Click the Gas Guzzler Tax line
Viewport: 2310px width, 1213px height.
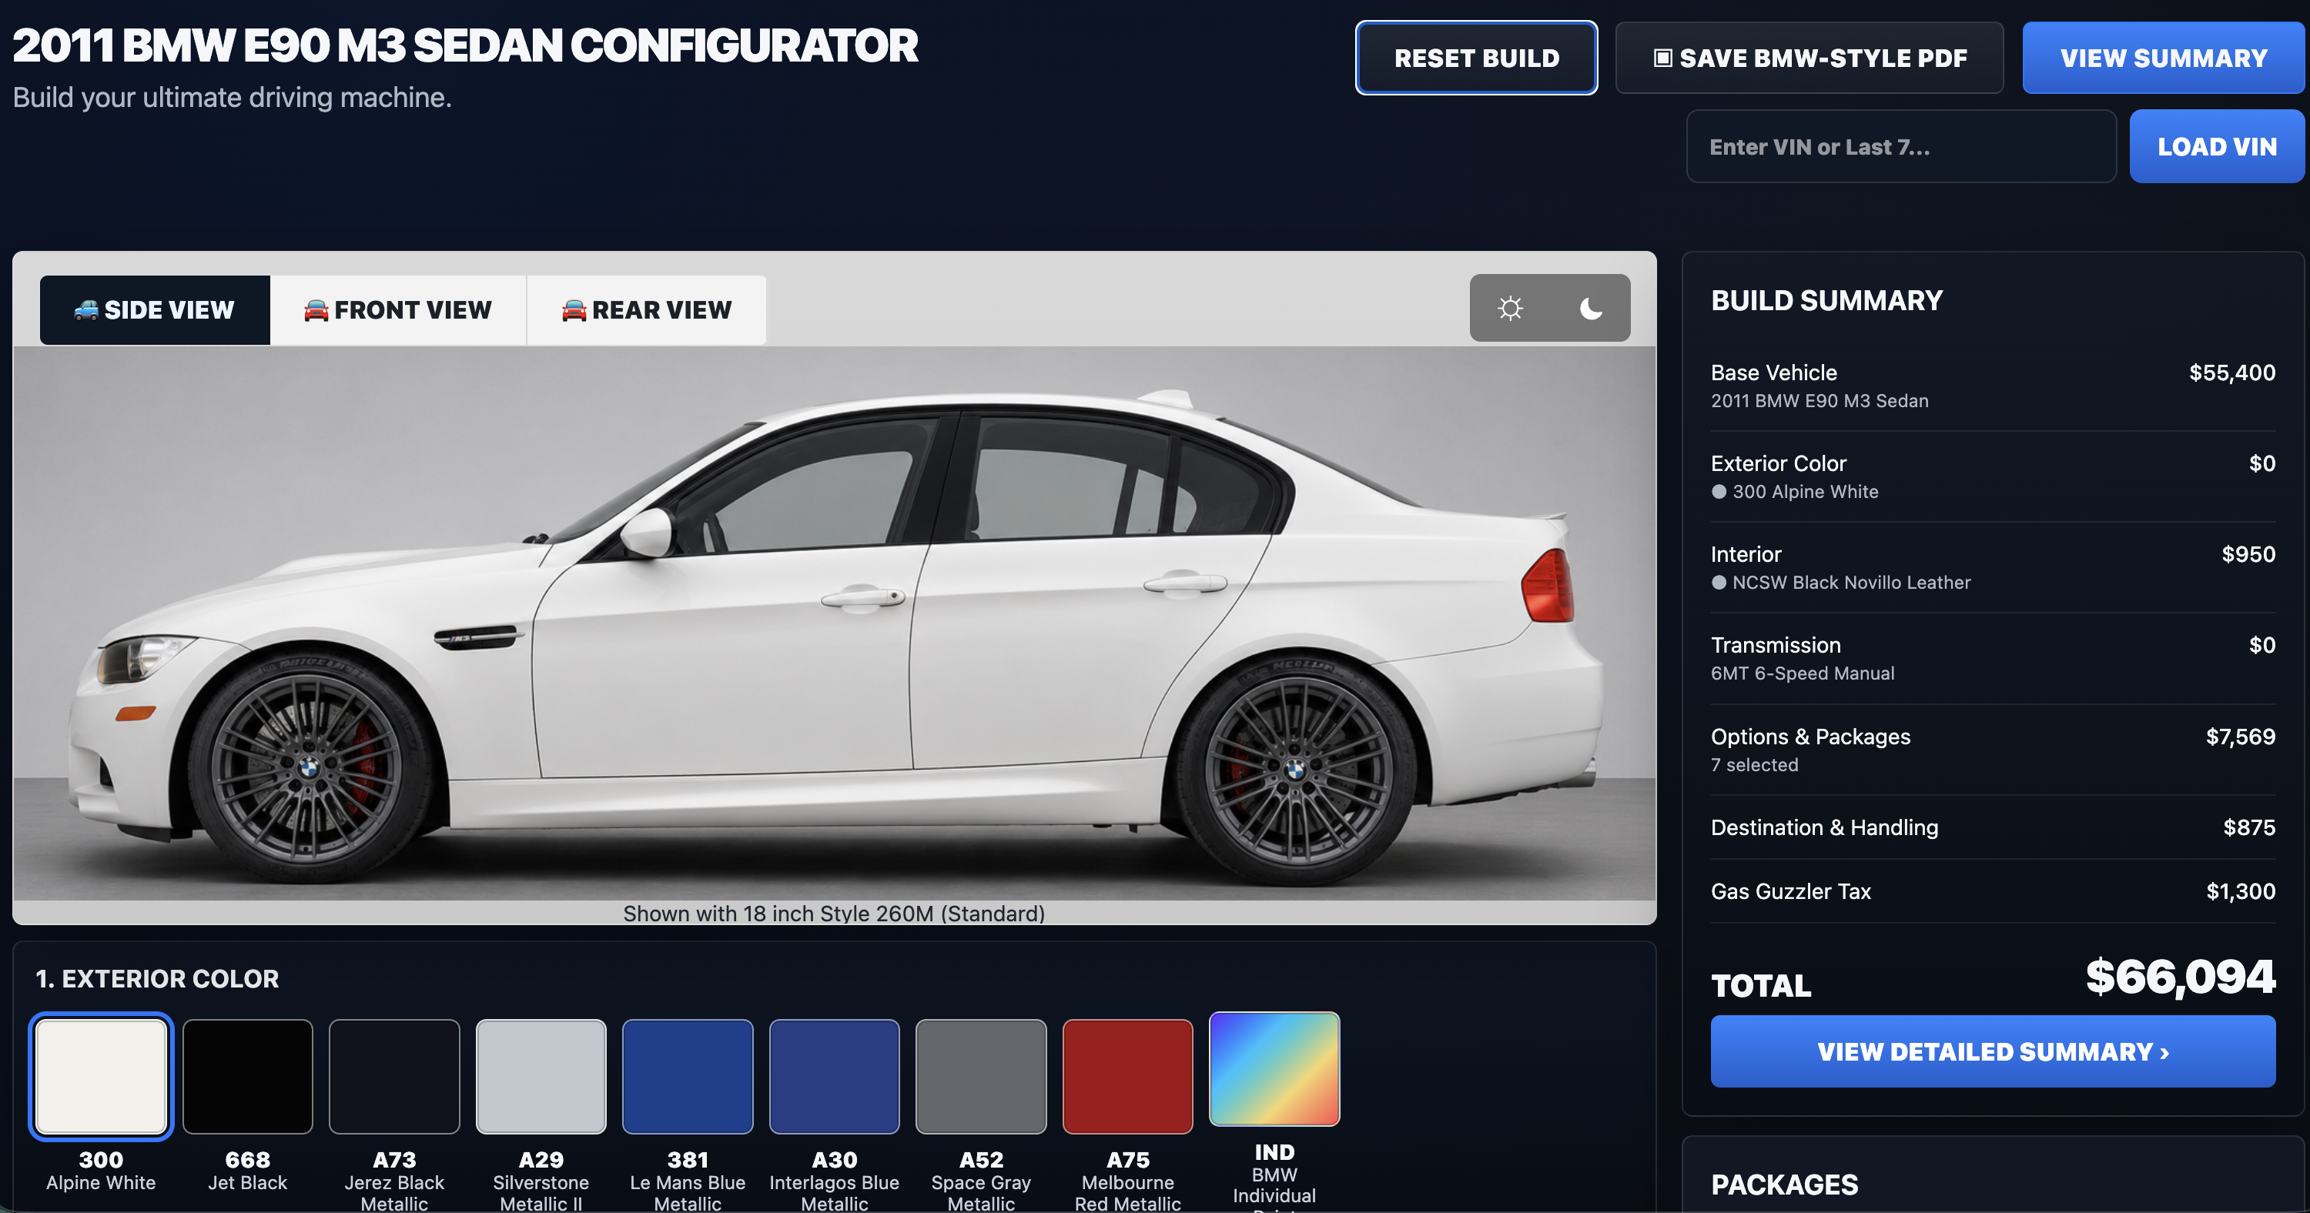point(1993,891)
